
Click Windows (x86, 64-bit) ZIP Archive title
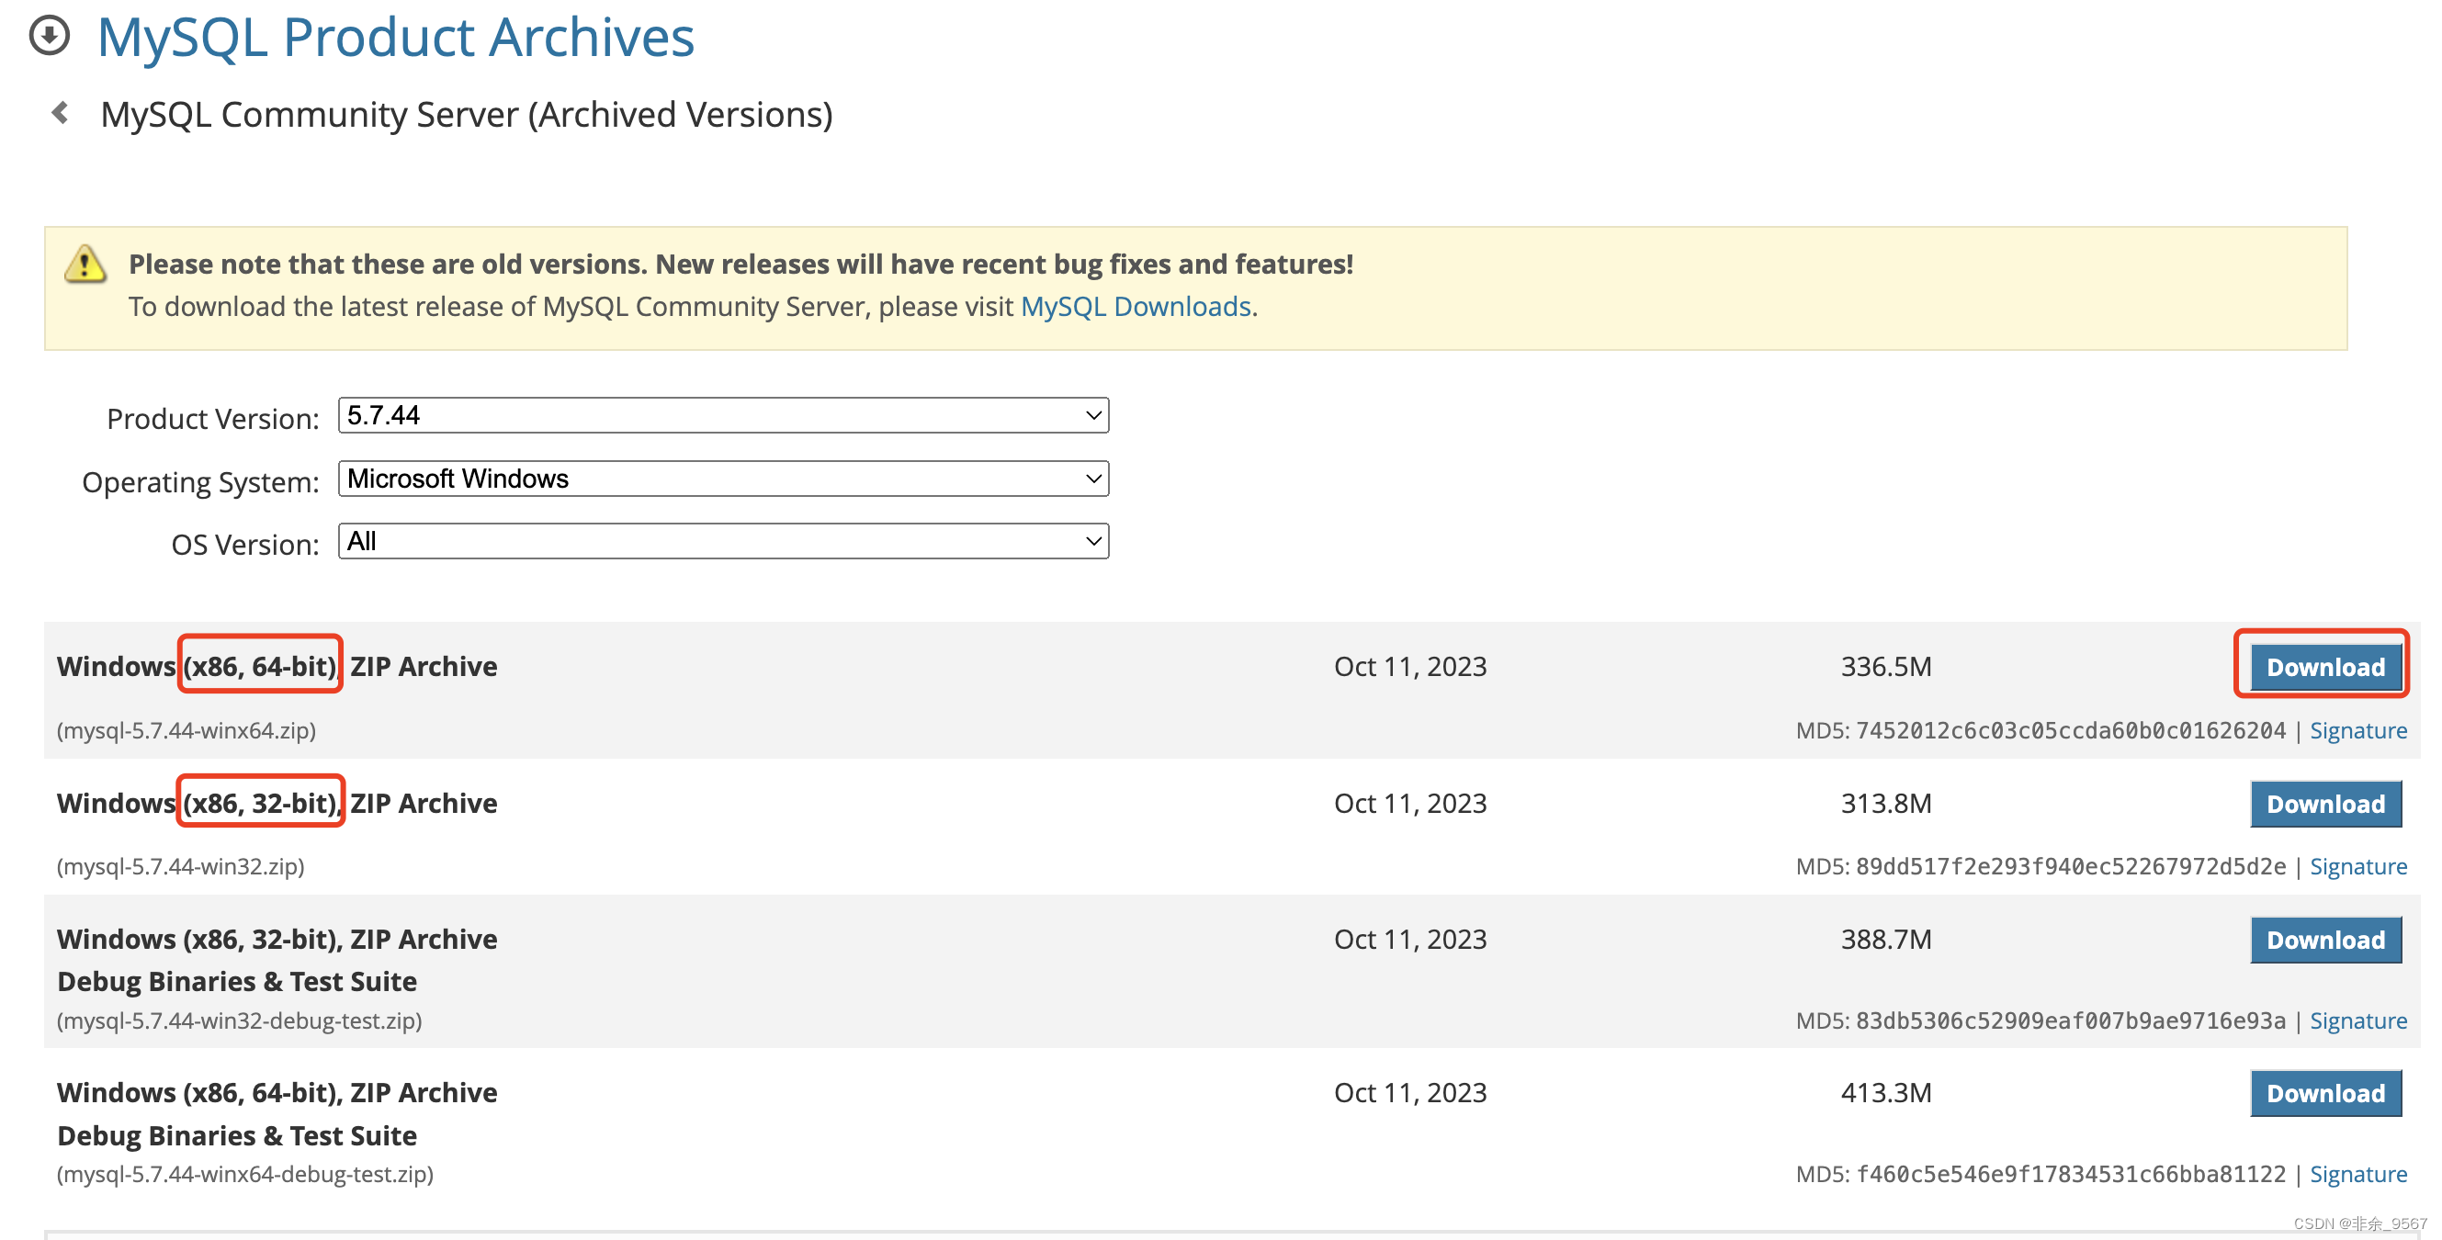click(277, 667)
